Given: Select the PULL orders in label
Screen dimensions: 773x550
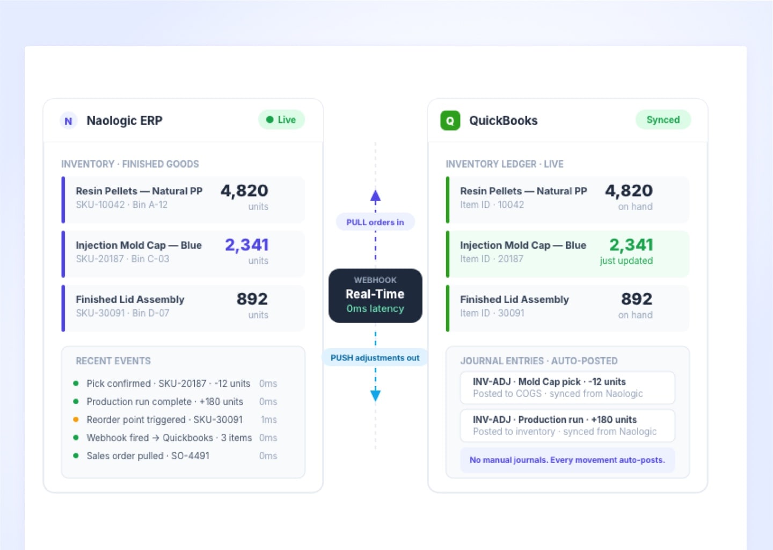Looking at the screenshot, I should point(375,222).
